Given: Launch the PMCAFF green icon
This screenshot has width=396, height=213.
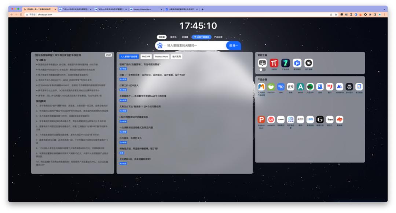Looking at the screenshot, I should [x=271, y=87].
